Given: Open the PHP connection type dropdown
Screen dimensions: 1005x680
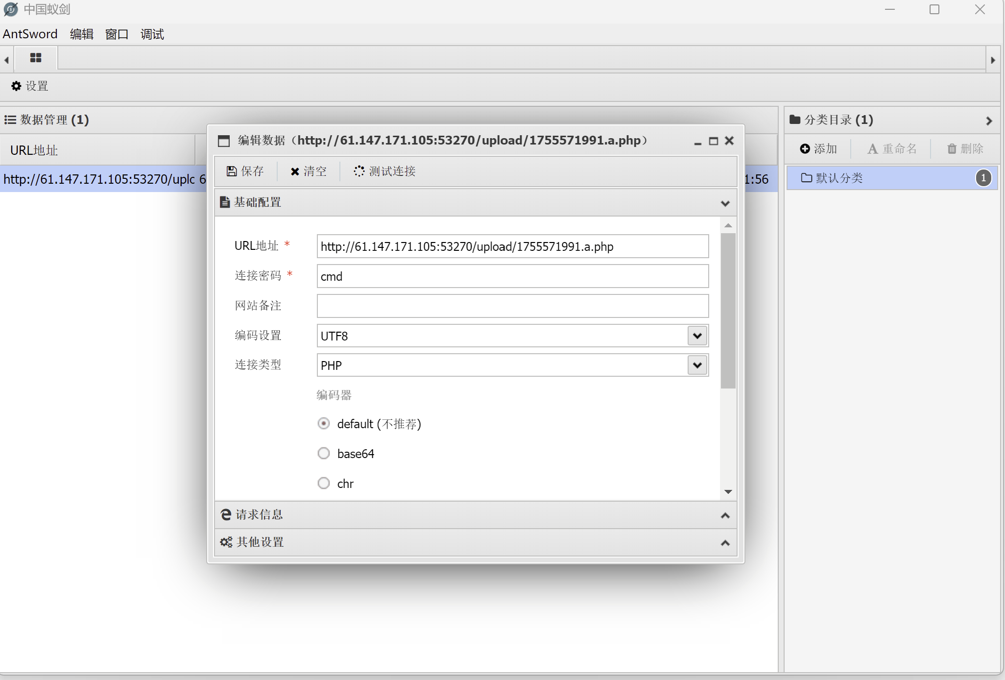Looking at the screenshot, I should pos(697,365).
